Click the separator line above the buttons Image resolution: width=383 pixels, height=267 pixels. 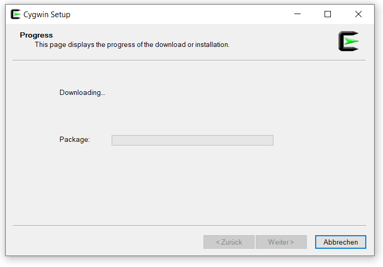tap(189, 225)
